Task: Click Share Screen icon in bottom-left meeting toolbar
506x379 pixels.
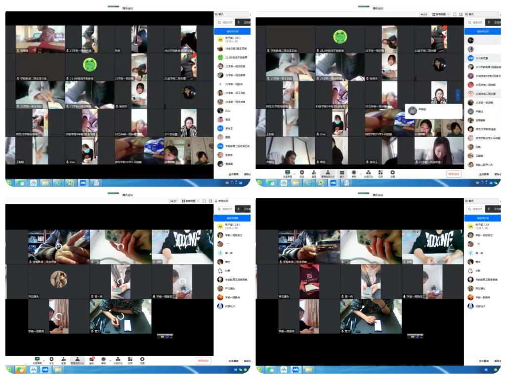Action: pyautogui.click(x=37, y=359)
